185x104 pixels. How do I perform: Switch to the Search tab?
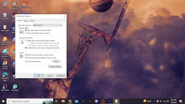(32, 21)
